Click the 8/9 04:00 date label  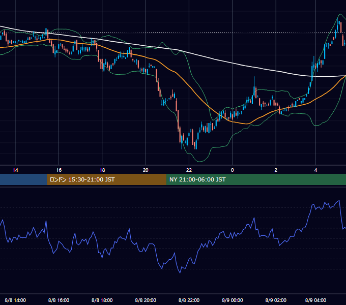pyautogui.click(x=315, y=300)
